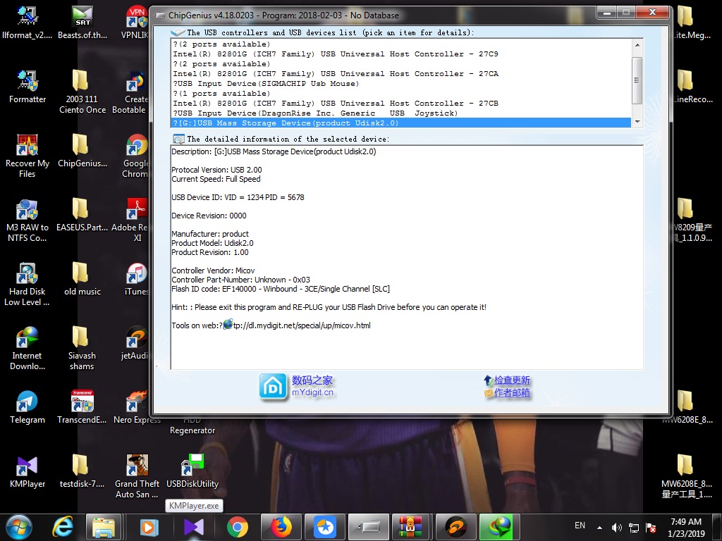
Task: Click the Windows Start button
Action: tap(19, 527)
